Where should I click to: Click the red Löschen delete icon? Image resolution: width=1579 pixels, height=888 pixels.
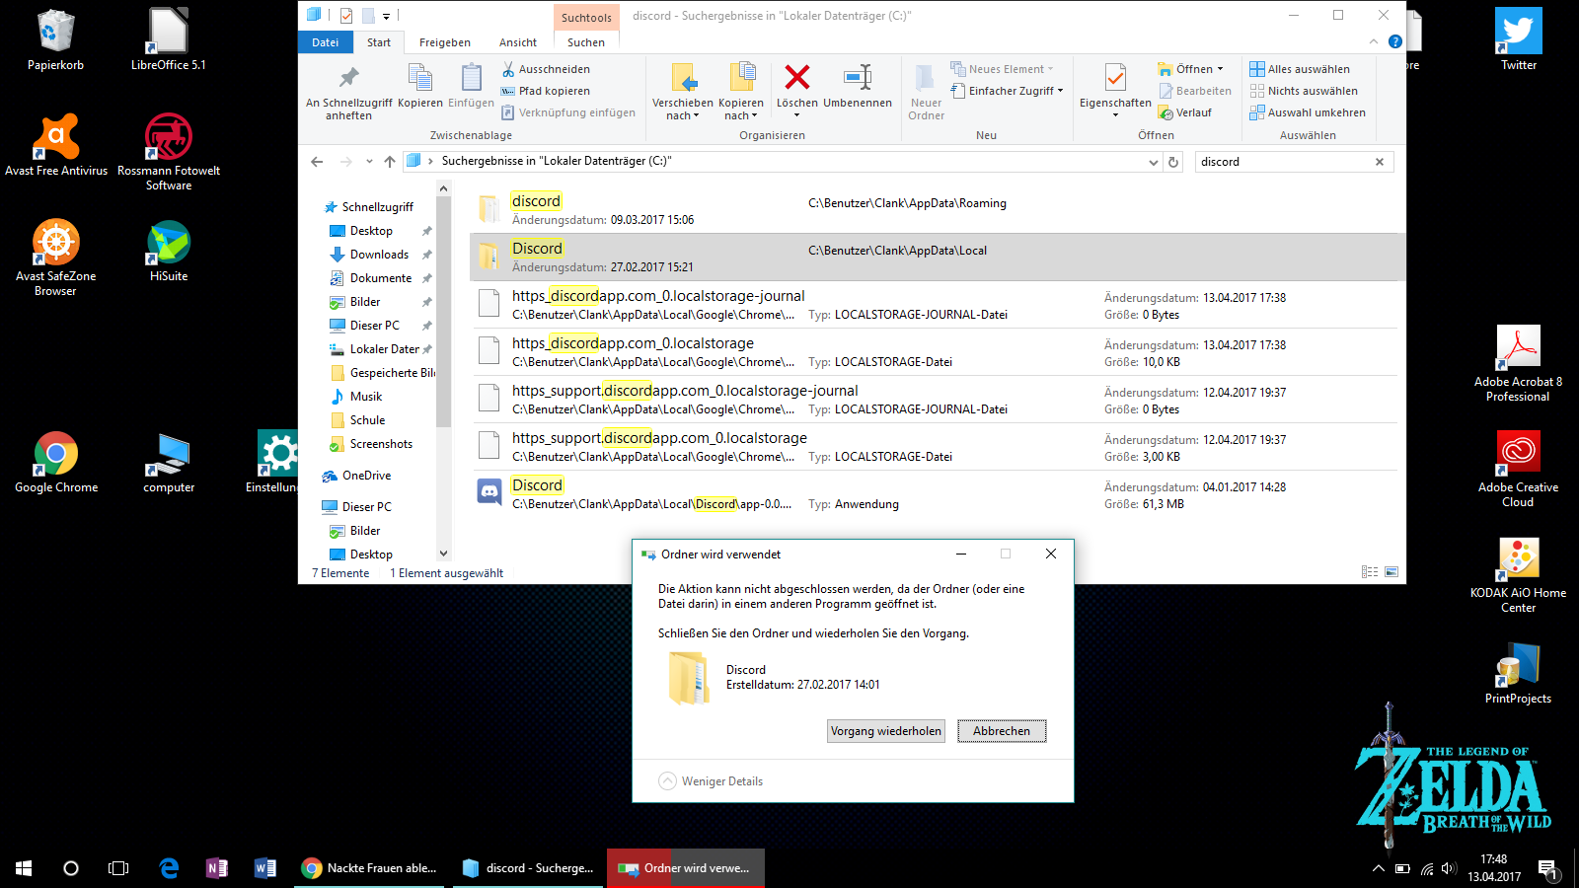[x=796, y=78]
